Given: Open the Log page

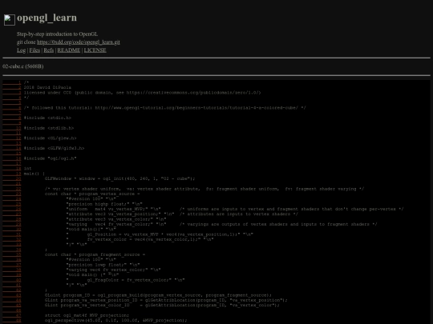Looking at the screenshot, I should pos(22,50).
